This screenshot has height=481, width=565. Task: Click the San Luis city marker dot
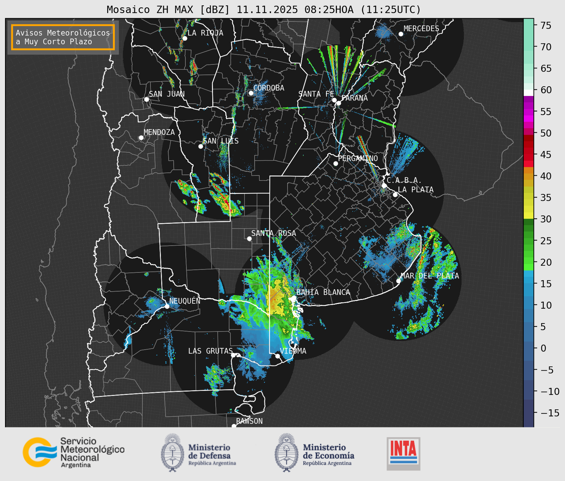(x=201, y=147)
